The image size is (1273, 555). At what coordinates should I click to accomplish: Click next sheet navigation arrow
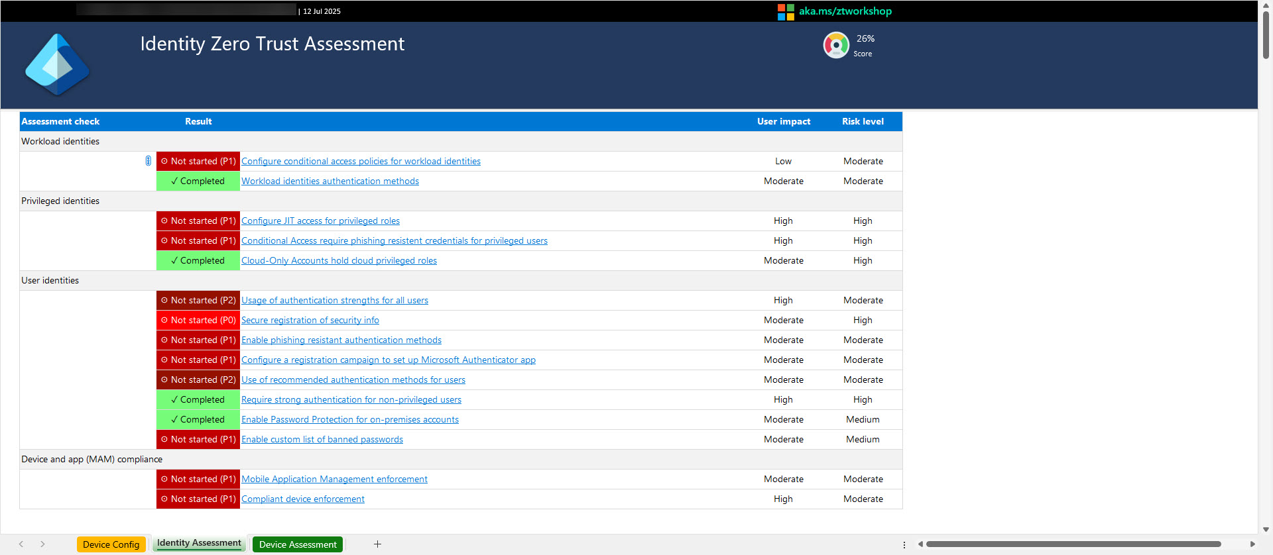pos(42,544)
